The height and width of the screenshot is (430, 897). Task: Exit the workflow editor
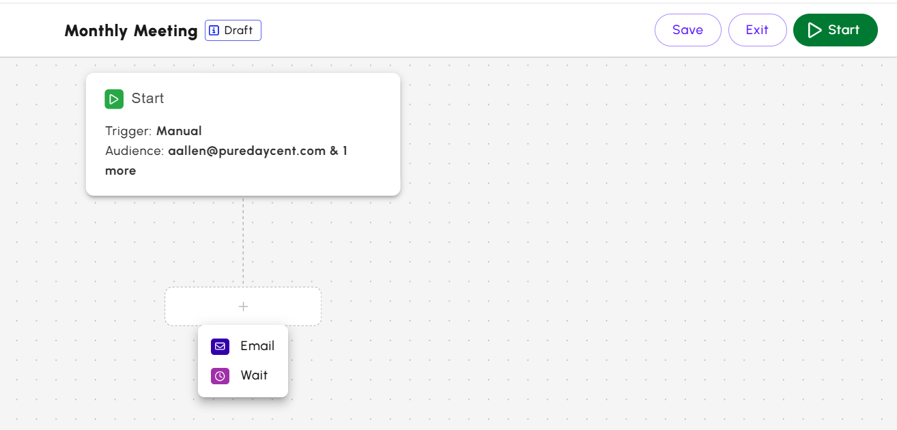click(x=757, y=29)
